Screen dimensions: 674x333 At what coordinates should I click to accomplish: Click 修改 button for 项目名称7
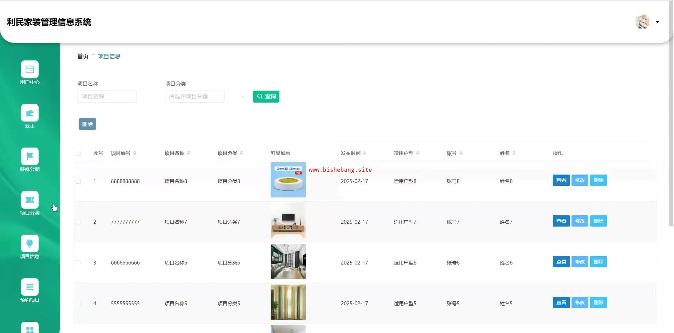580,221
